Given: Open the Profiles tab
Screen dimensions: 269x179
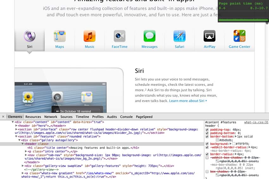Looking at the screenshot, I should (98, 117).
